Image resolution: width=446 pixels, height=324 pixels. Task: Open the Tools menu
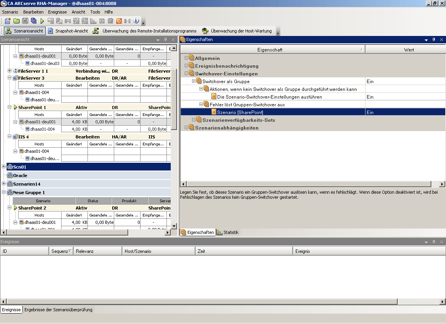[x=95, y=12]
